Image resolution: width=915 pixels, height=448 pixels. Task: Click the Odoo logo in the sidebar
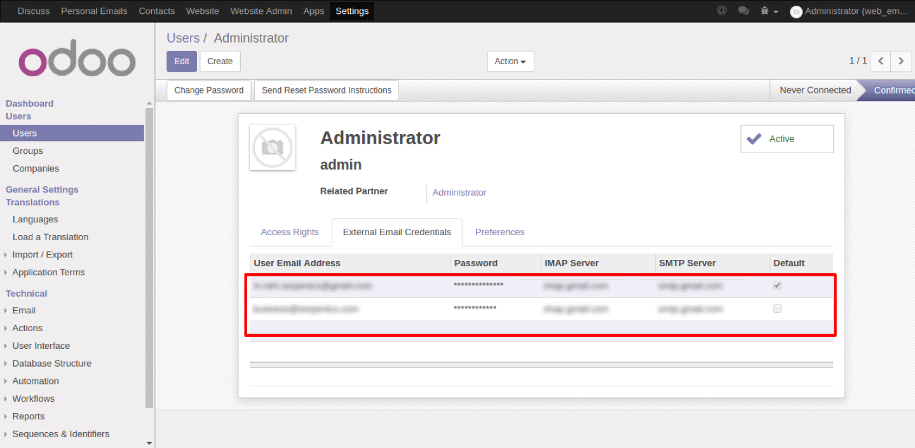[76, 58]
